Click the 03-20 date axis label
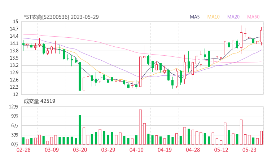267x158 pixels. [80, 150]
